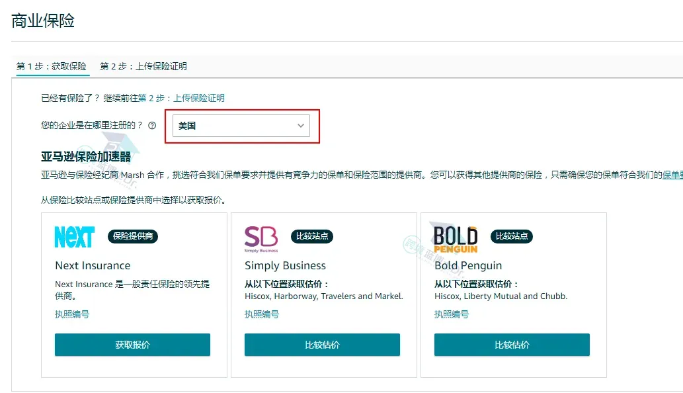The height and width of the screenshot is (393, 683).
Task: Click 比较估价 button for Bold Penguin
Action: coord(512,345)
